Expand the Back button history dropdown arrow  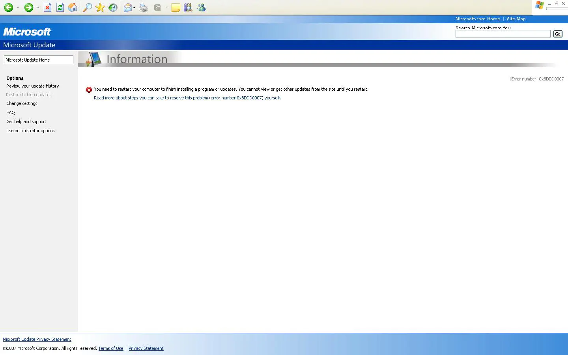tap(18, 7)
